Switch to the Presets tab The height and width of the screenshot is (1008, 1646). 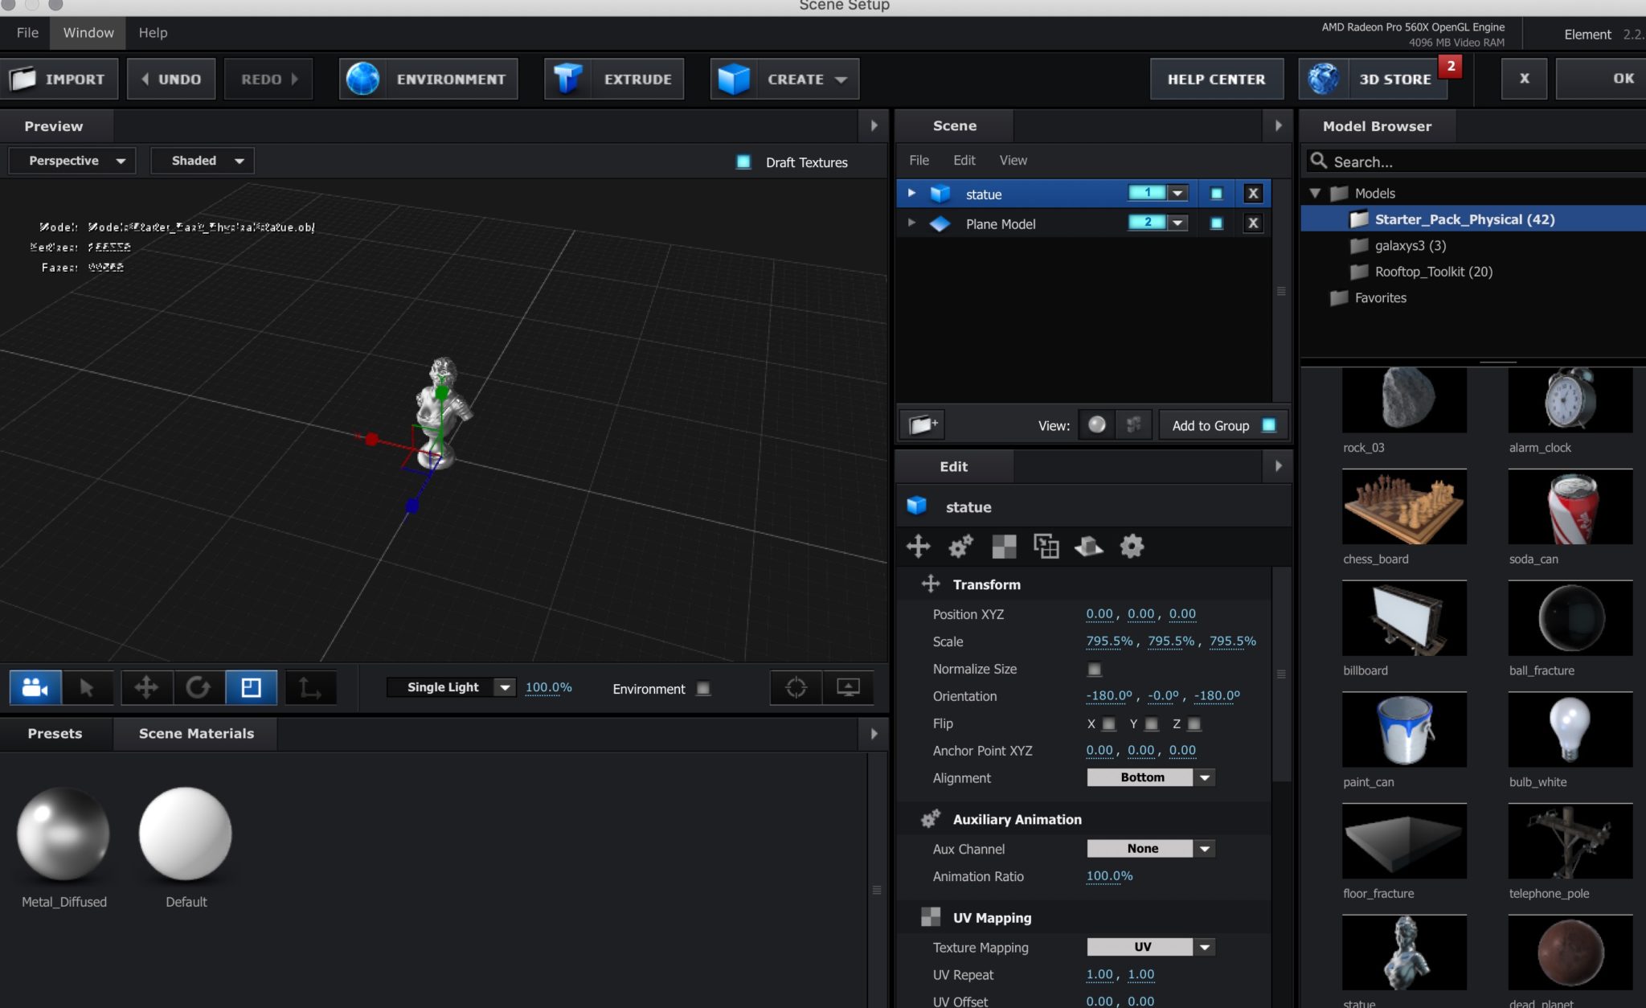tap(55, 733)
